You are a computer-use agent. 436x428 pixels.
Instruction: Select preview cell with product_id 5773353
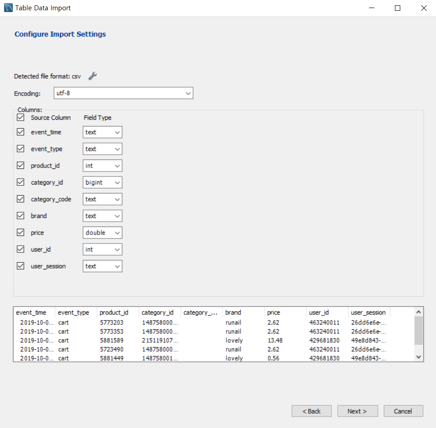pyautogui.click(x=112, y=331)
